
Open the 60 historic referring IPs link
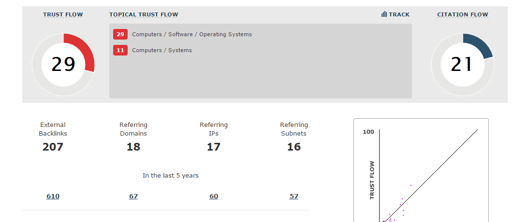214,196
